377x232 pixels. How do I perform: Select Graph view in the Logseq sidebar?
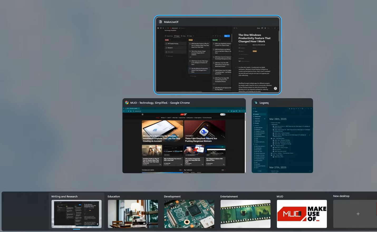coord(257,121)
